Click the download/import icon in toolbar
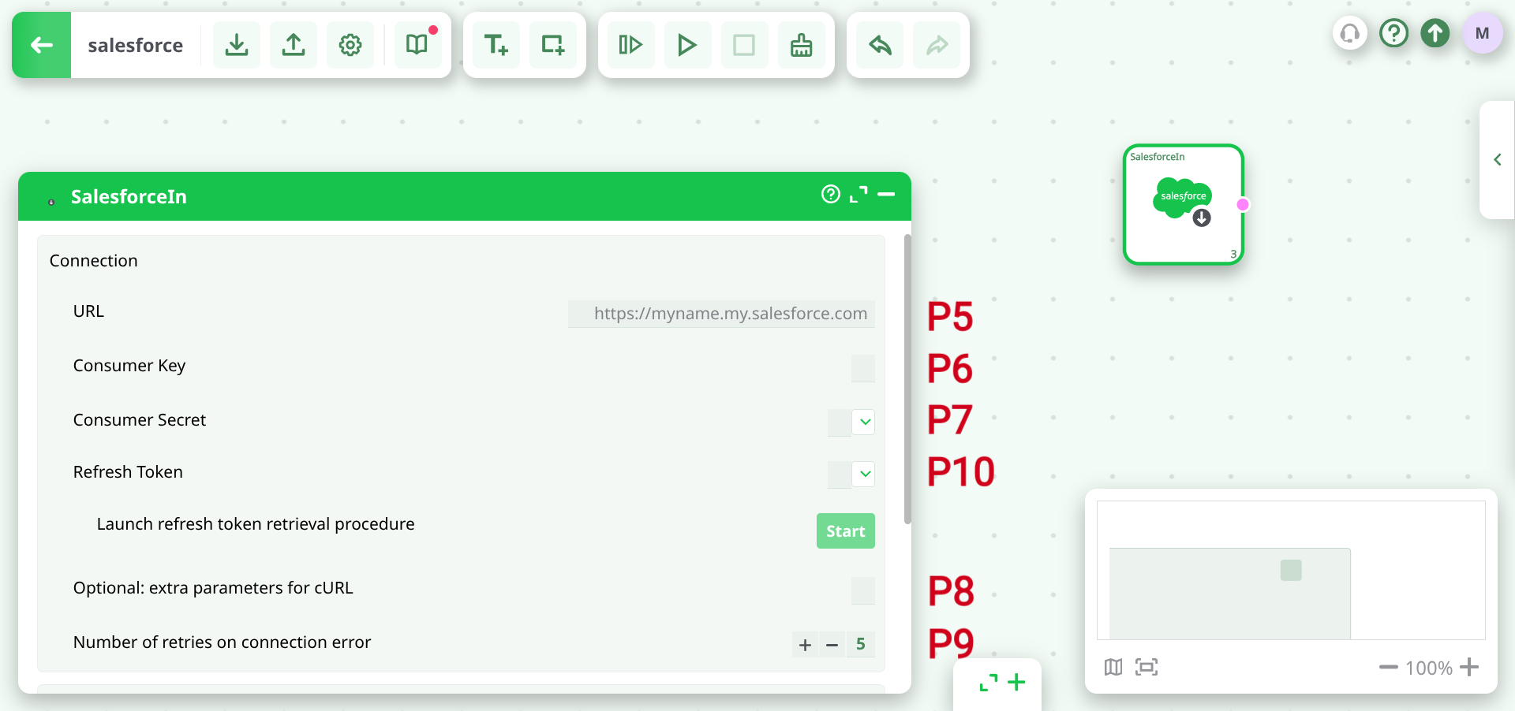 pos(237,45)
